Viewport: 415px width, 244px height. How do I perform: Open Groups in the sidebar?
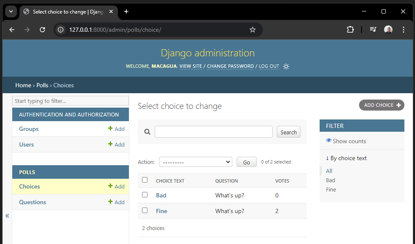pos(29,129)
